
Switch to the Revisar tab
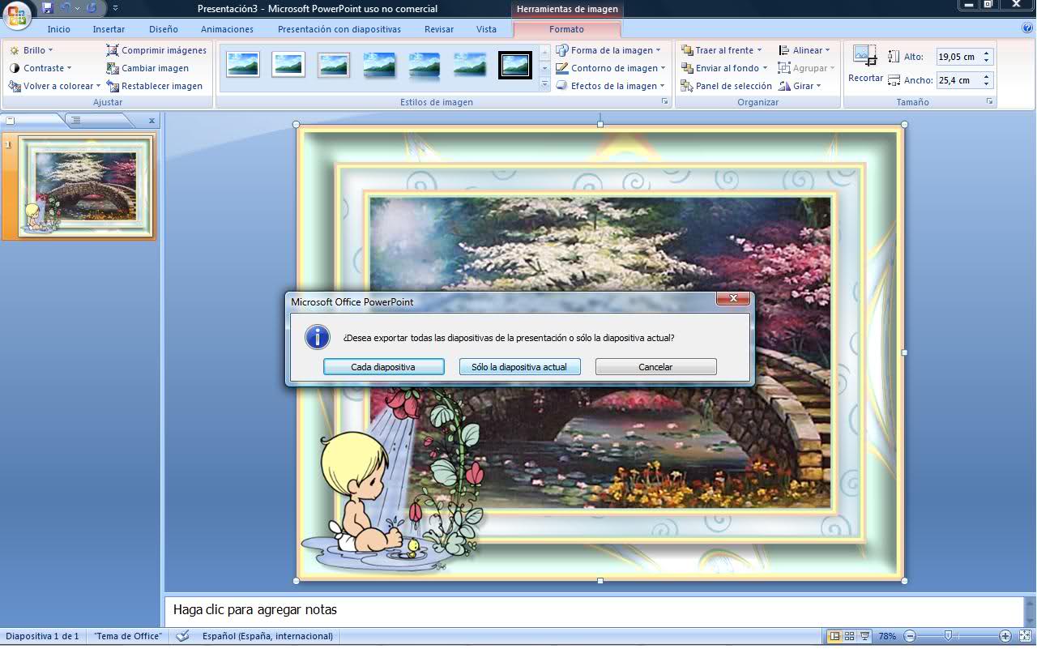coord(439,29)
